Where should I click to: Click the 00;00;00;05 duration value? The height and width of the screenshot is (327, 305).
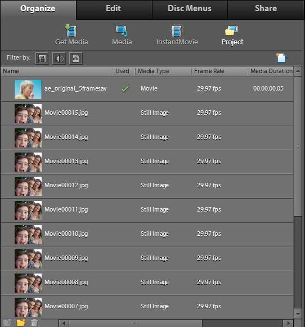(268, 88)
